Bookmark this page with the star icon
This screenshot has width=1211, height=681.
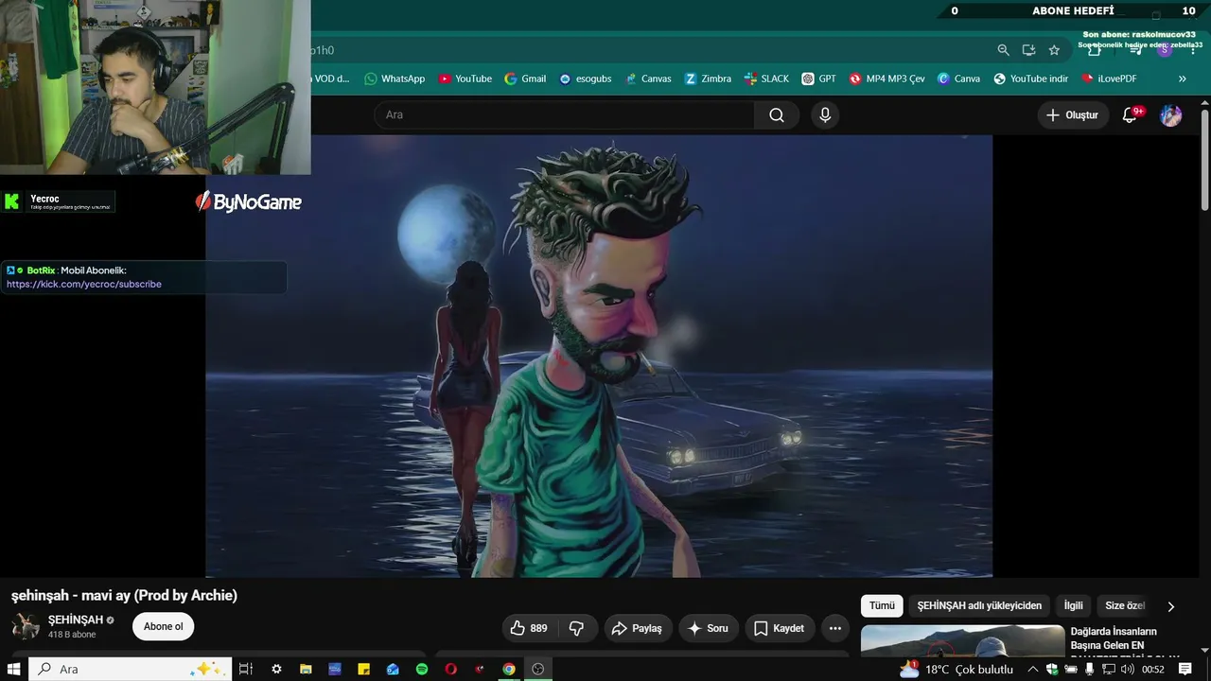[1054, 50]
